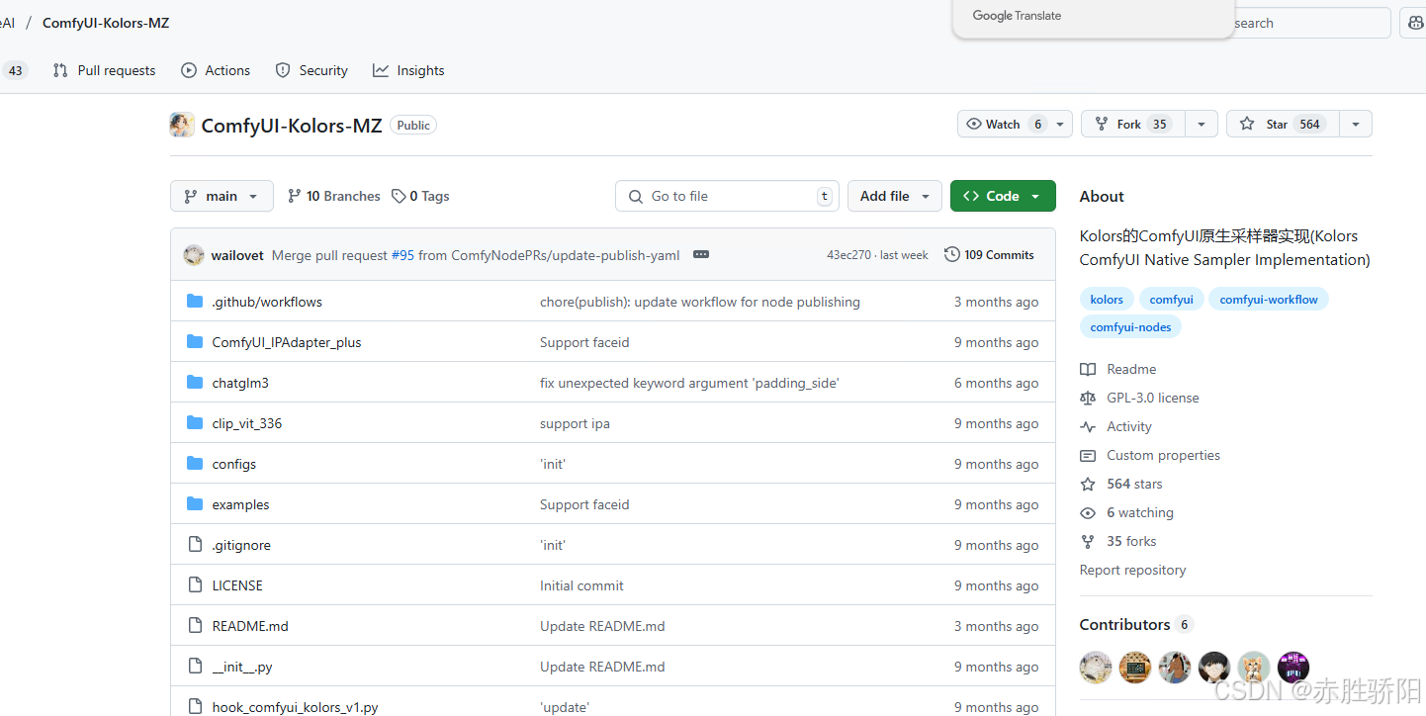View the 564 stars link

pos(1121,484)
